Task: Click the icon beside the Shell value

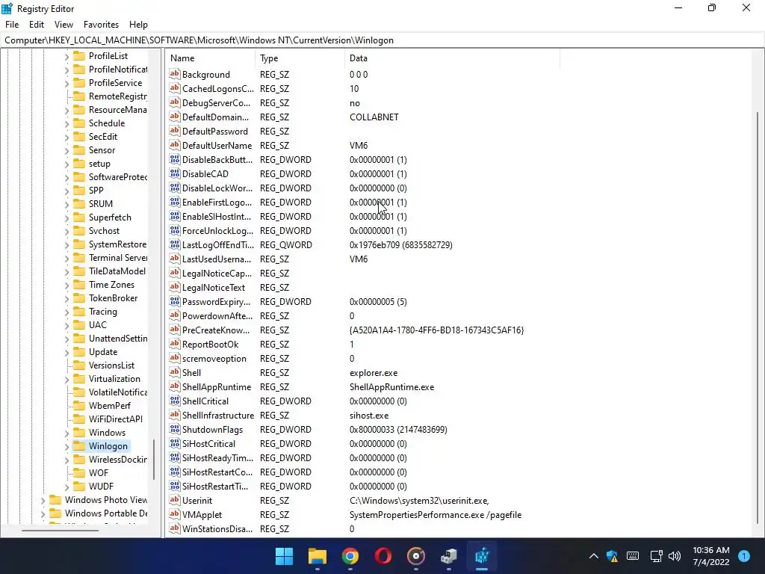Action: (175, 372)
